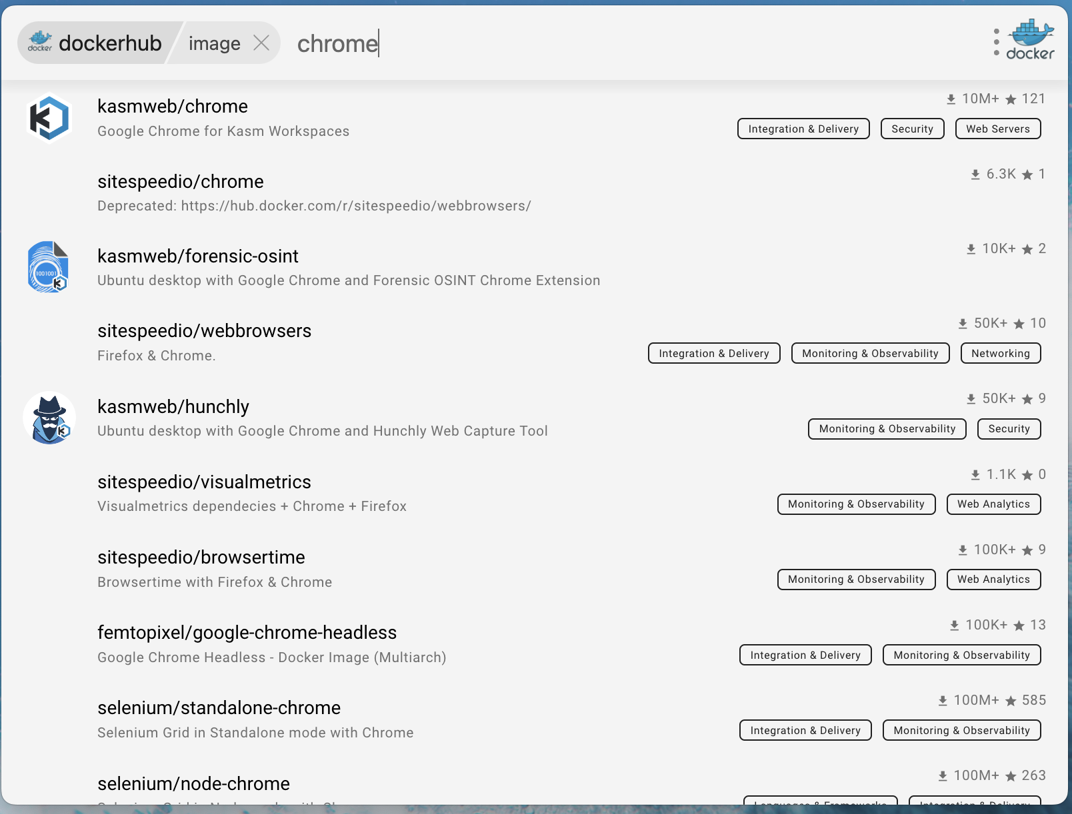The width and height of the screenshot is (1072, 814).
Task: Click Integration & Delivery tag on kasmweb/chrome
Action: [x=803, y=129]
